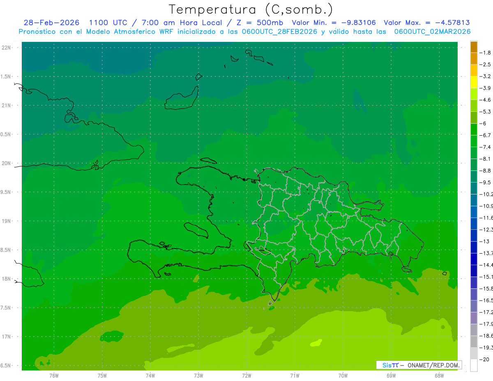This screenshot has width=493, height=381.
Task: Click the 76W longitude label
Action: 54,375
